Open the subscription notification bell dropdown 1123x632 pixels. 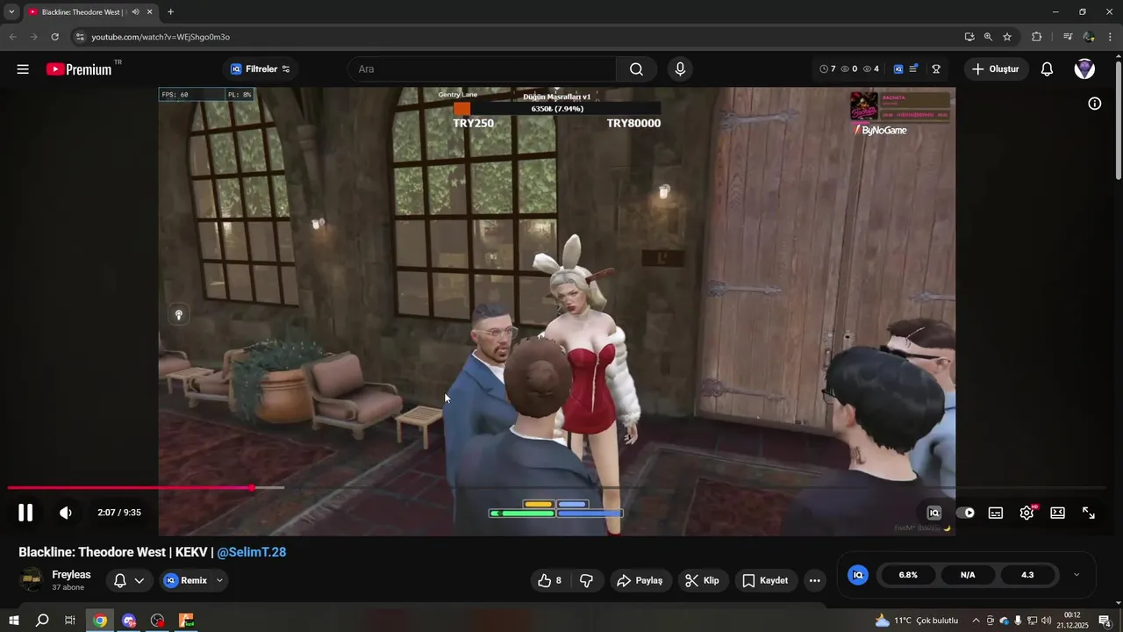(129, 580)
